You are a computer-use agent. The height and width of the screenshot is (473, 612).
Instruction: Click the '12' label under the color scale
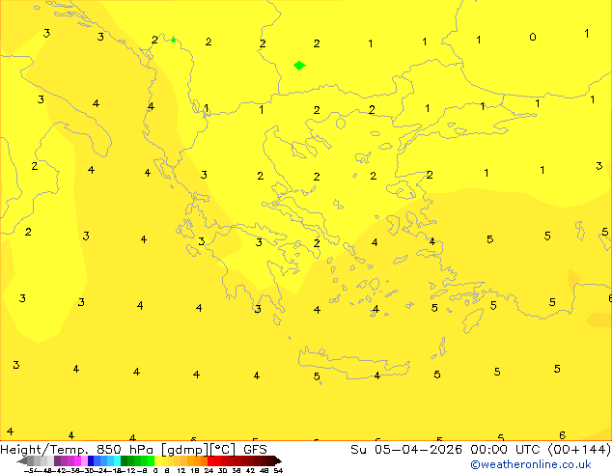(x=181, y=470)
